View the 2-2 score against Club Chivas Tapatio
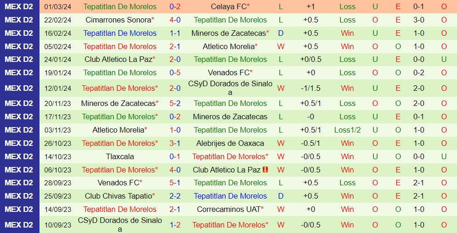457x233 pixels. tap(175, 196)
